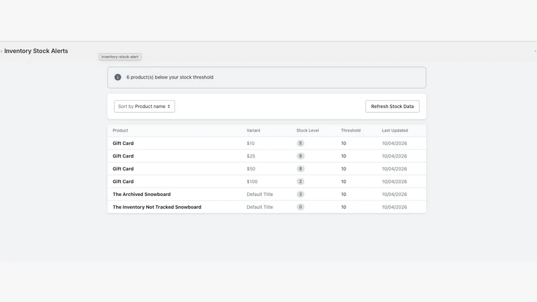Click the 10/04/2026 date in the $10 row
537x302 pixels.
click(x=395, y=144)
